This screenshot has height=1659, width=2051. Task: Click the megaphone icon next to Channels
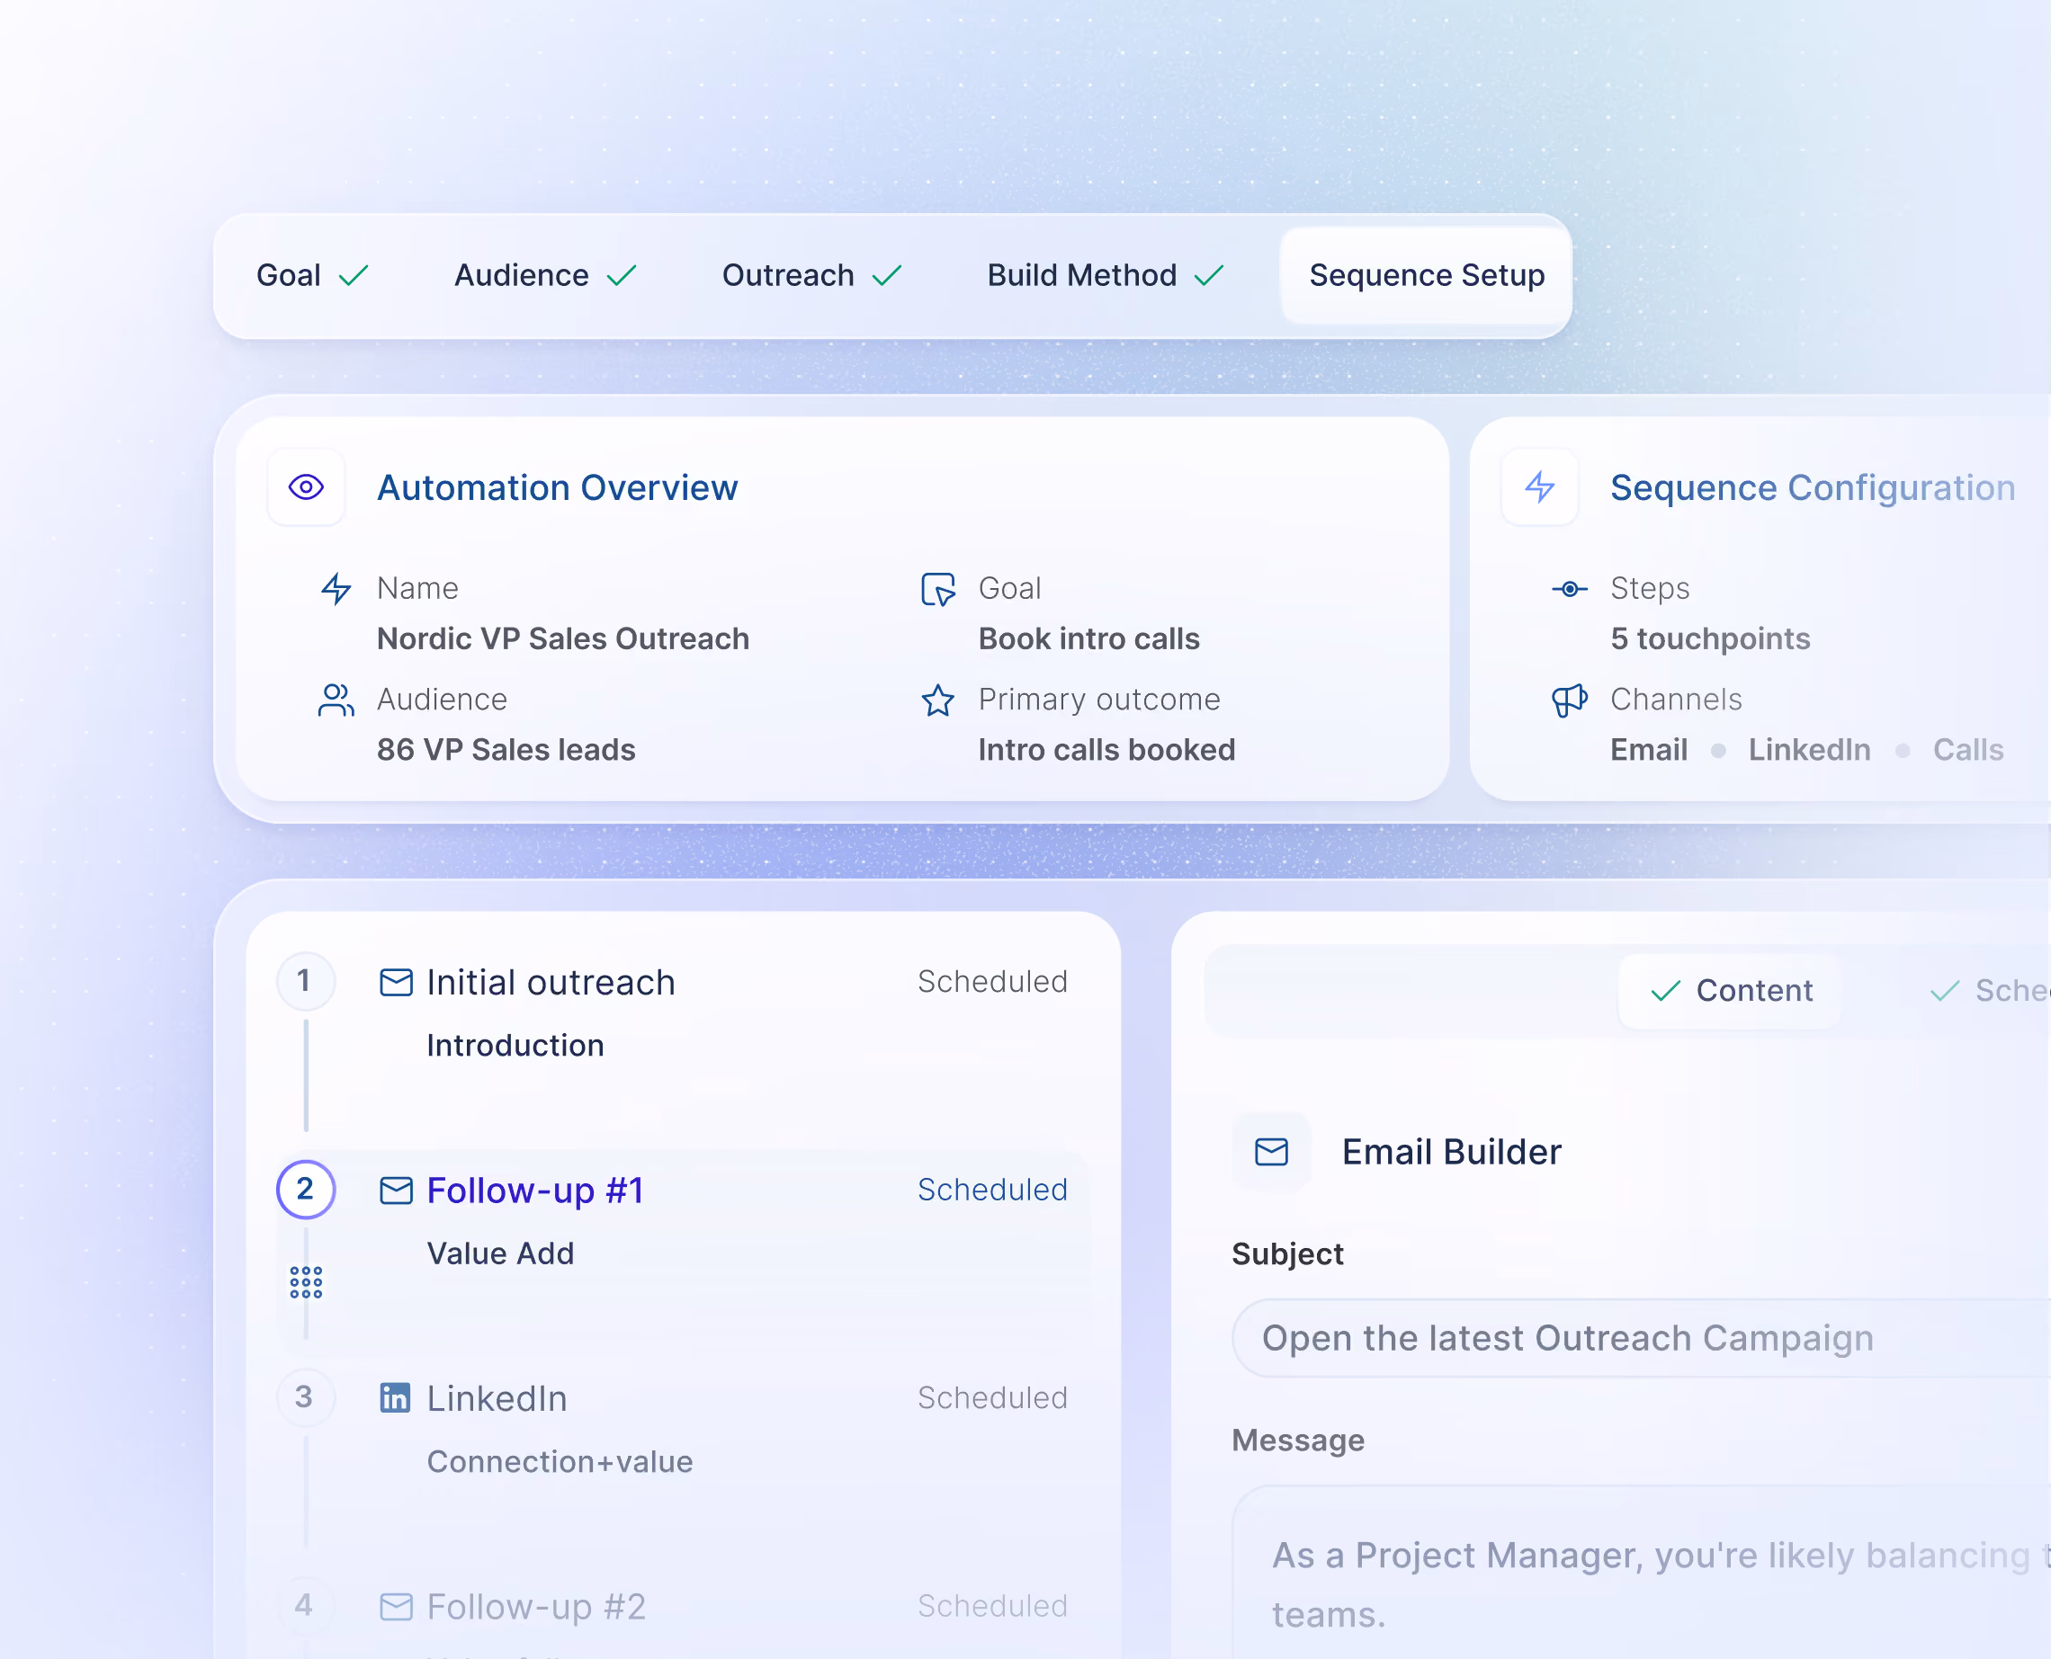[1569, 700]
